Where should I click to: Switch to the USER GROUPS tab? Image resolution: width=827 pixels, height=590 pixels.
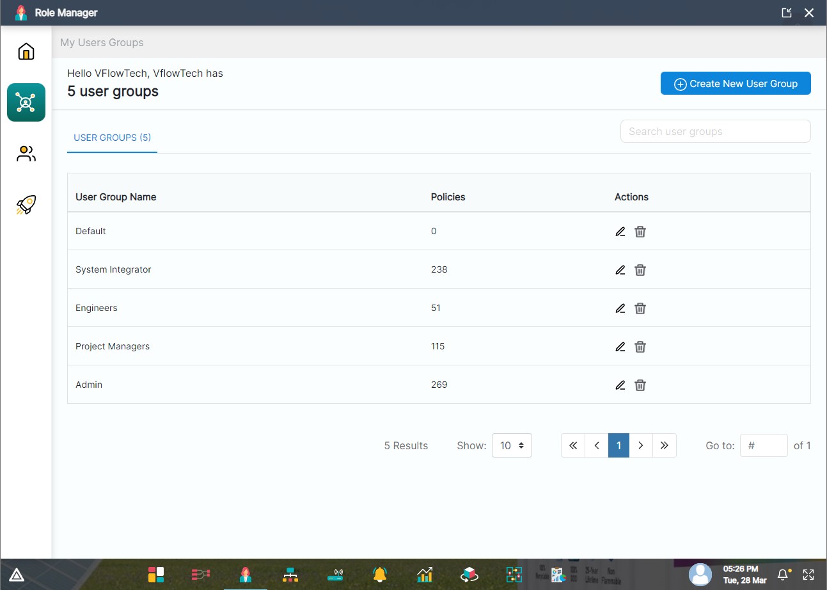(112, 138)
